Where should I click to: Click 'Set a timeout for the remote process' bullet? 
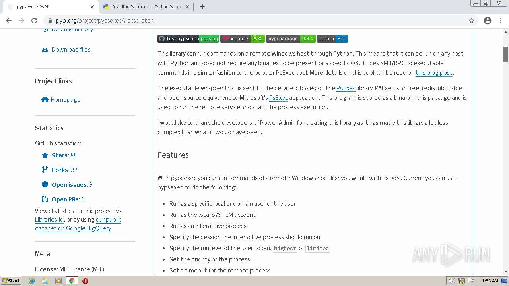(x=220, y=271)
